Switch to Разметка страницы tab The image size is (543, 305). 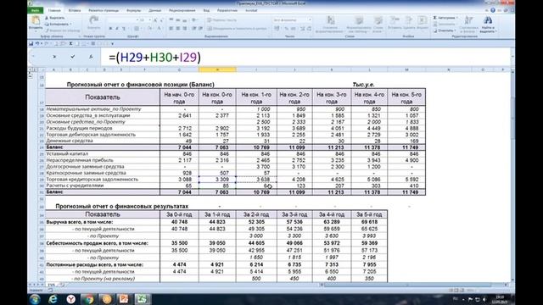coord(104,11)
